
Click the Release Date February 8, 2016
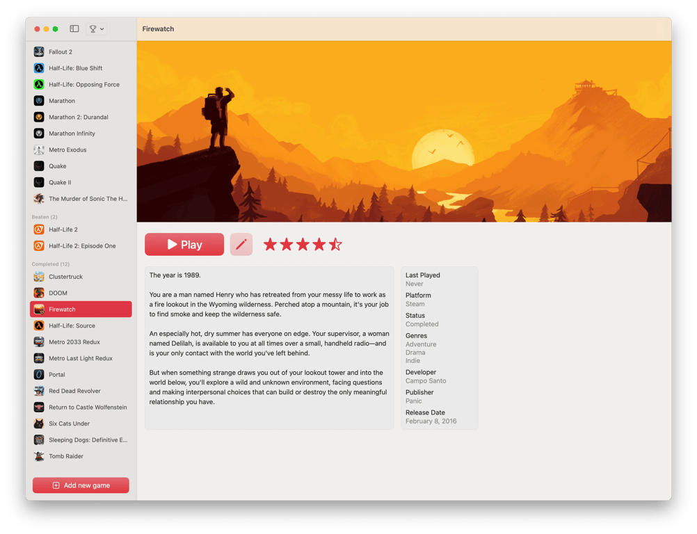tap(431, 421)
